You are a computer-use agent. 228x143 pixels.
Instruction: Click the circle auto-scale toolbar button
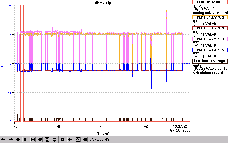[63, 140]
